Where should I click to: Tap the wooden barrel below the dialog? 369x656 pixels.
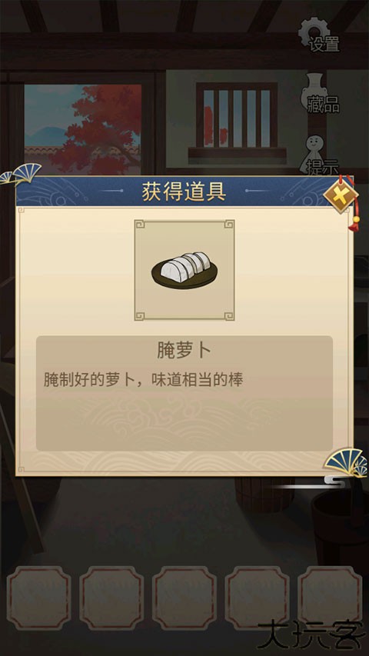pos(264,494)
